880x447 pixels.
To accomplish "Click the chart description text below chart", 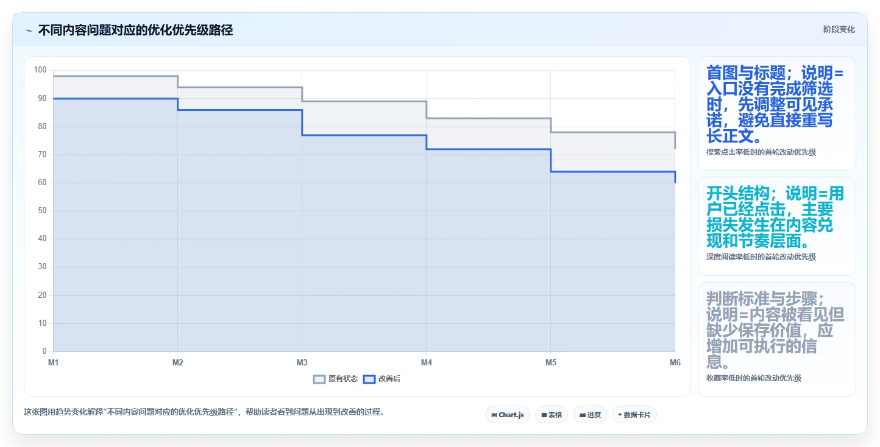I will 204,412.
